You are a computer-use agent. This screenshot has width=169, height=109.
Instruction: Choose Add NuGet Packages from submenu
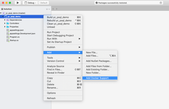pyautogui.click(x=98, y=61)
